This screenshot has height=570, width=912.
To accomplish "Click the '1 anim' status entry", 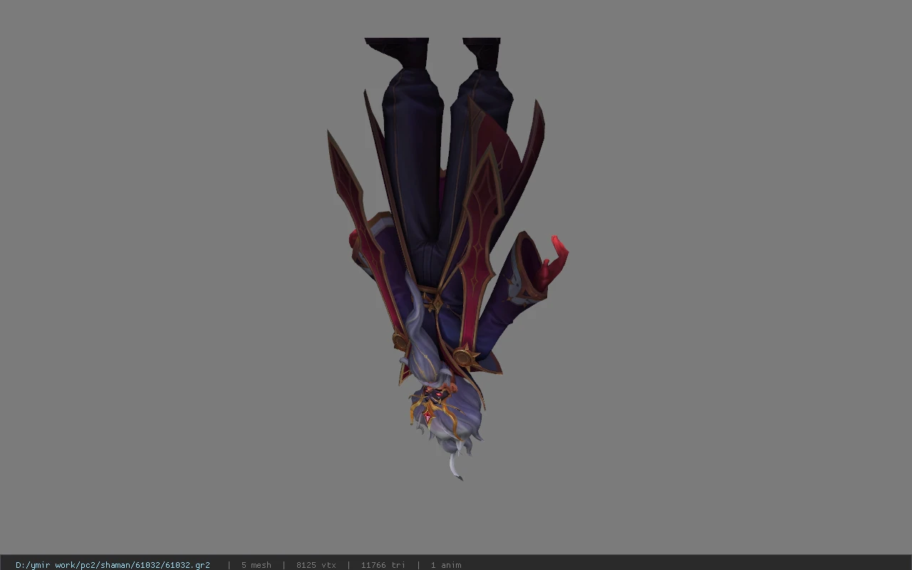I will click(x=445, y=565).
